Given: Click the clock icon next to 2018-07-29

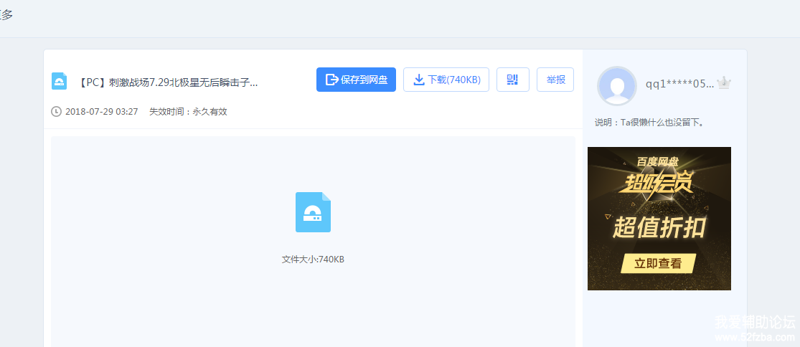Looking at the screenshot, I should point(57,112).
